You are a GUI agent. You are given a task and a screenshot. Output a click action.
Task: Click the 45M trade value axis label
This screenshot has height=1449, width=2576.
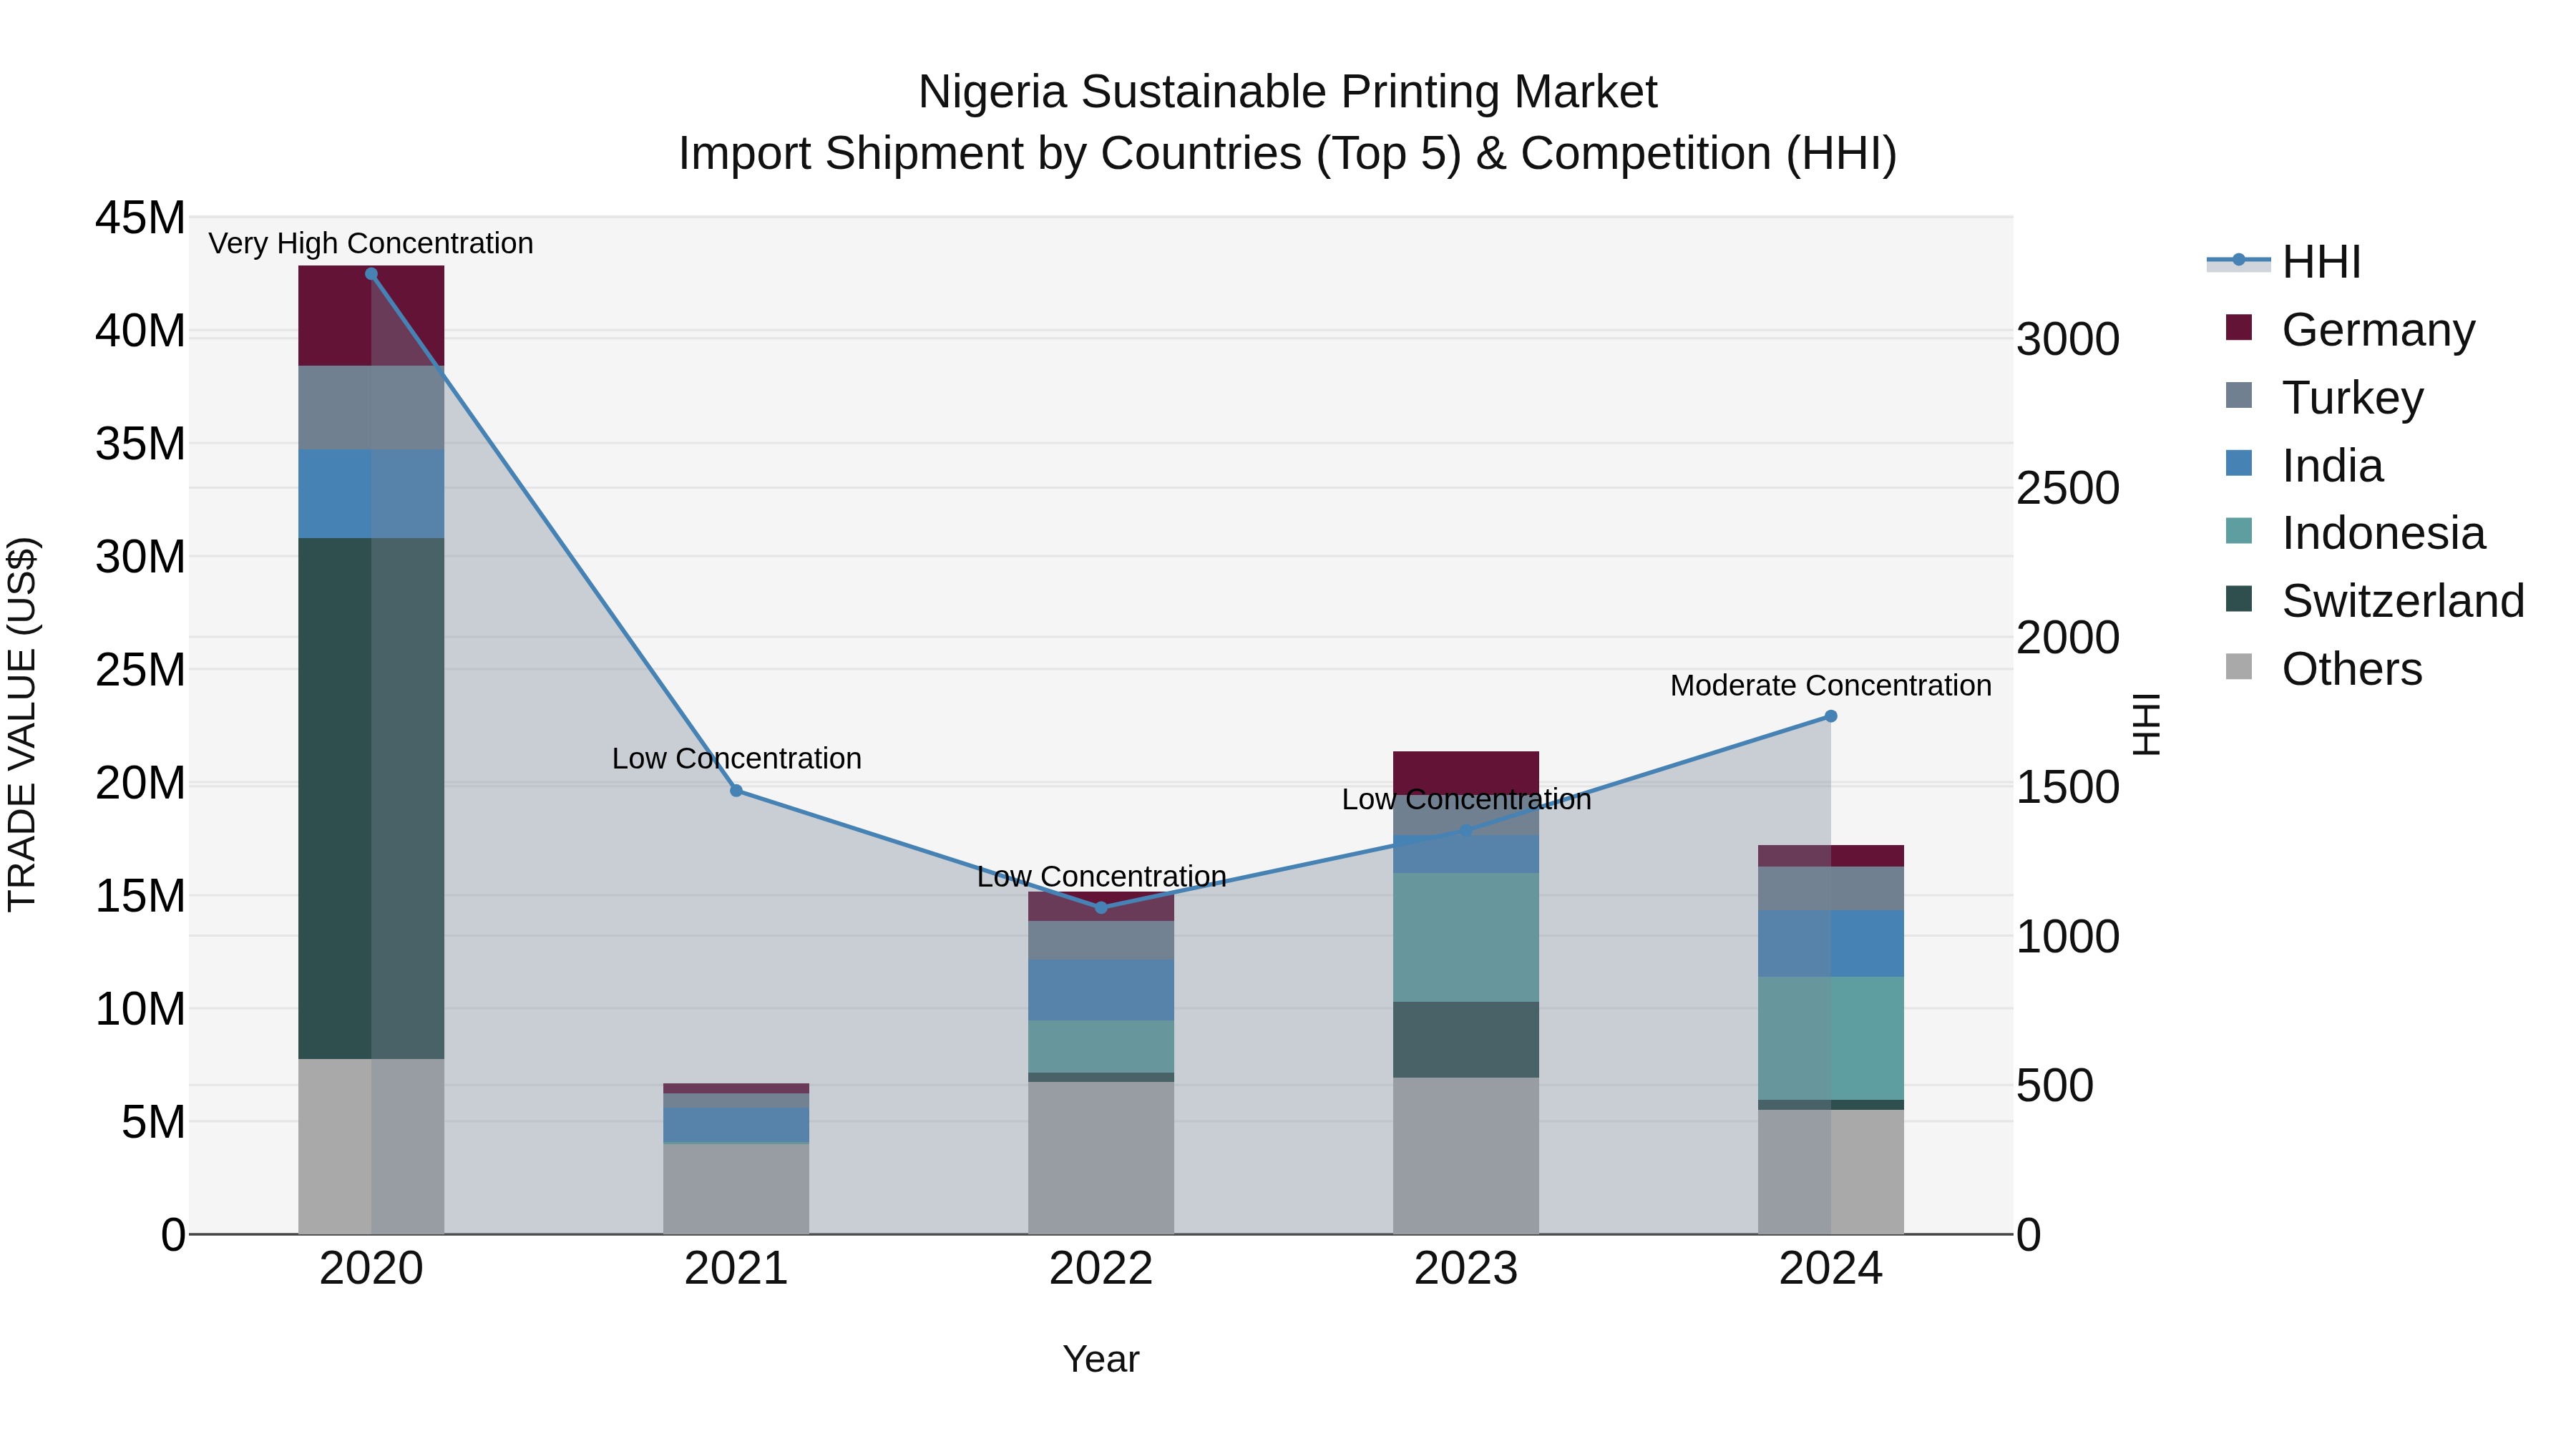tap(140, 217)
